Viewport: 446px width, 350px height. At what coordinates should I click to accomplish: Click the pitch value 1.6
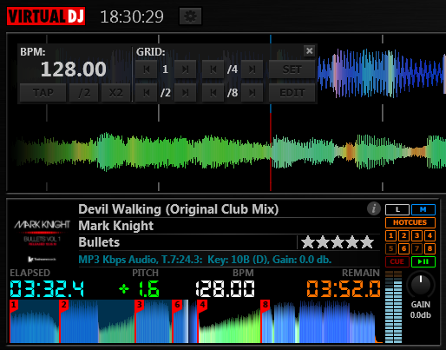pyautogui.click(x=148, y=288)
